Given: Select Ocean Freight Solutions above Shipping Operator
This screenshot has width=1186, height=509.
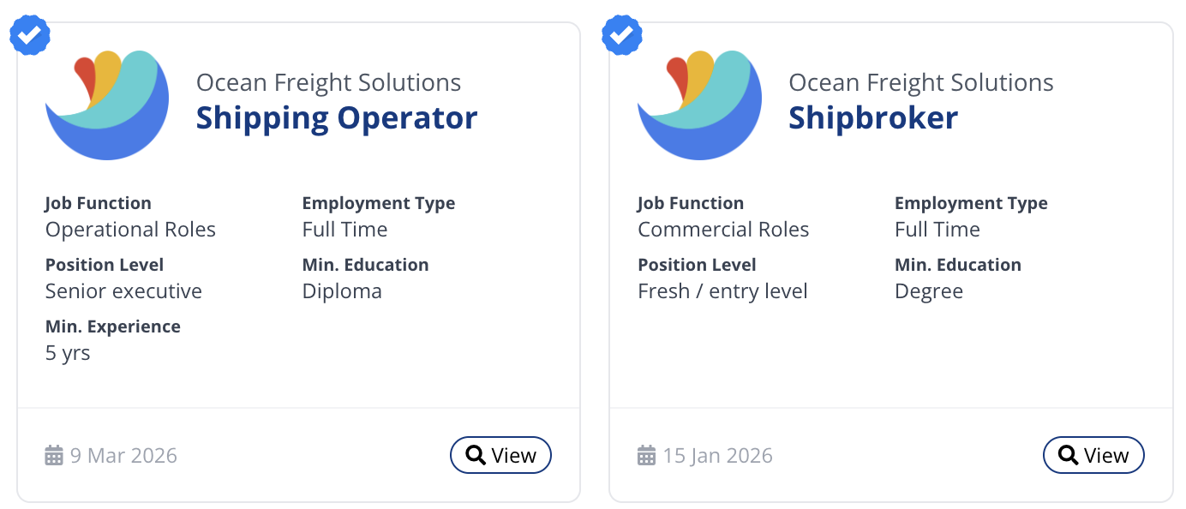Looking at the screenshot, I should click(x=328, y=83).
